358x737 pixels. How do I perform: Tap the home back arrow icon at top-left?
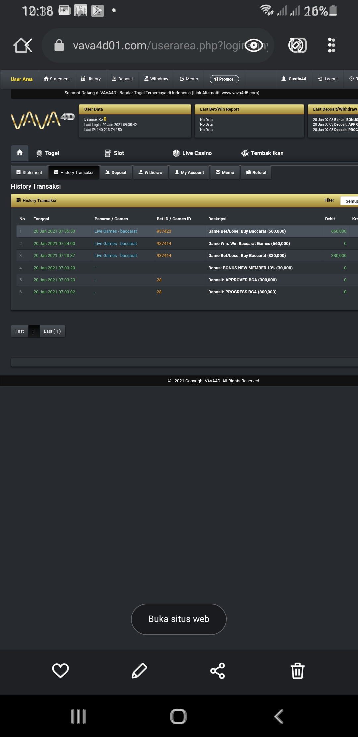pyautogui.click(x=23, y=45)
